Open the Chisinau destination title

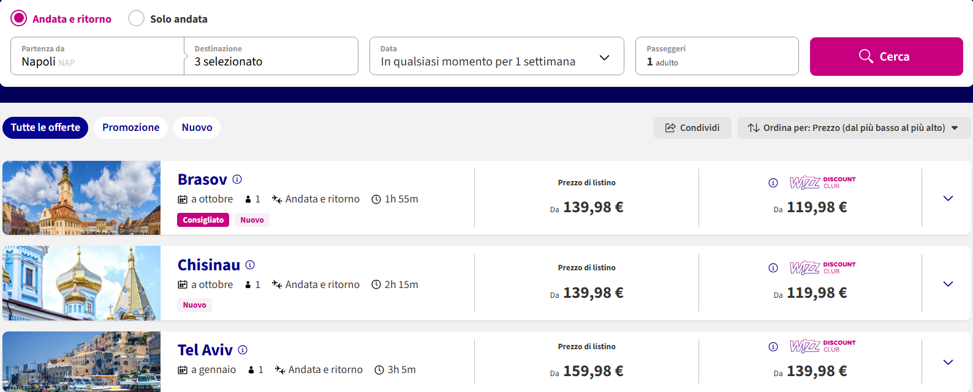point(209,265)
